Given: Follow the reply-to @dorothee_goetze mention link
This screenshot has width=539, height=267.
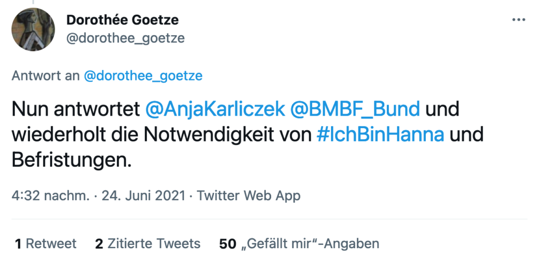Looking at the screenshot, I should 143,76.
